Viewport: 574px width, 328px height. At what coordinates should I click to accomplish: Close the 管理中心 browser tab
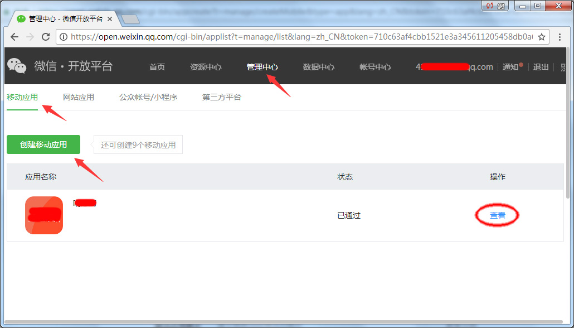[110, 19]
